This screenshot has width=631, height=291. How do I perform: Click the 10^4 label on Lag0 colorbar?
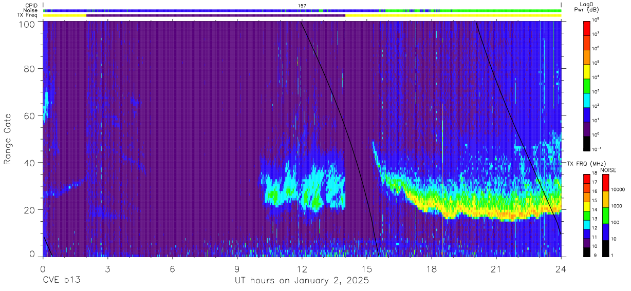[596, 77]
